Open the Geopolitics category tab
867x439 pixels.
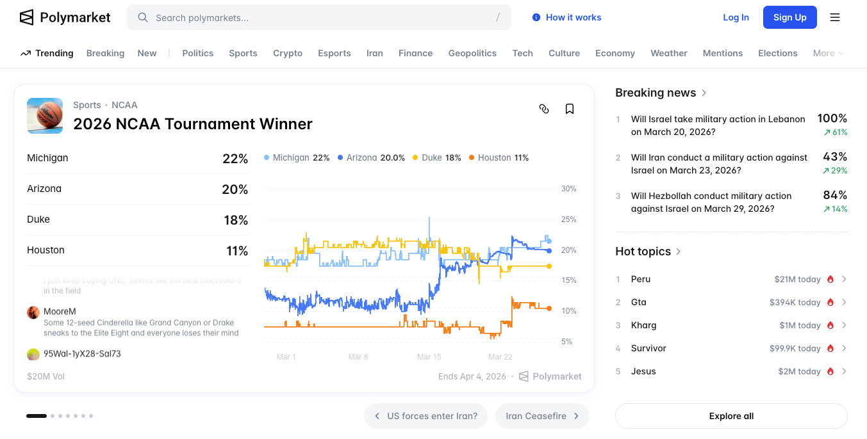point(472,53)
